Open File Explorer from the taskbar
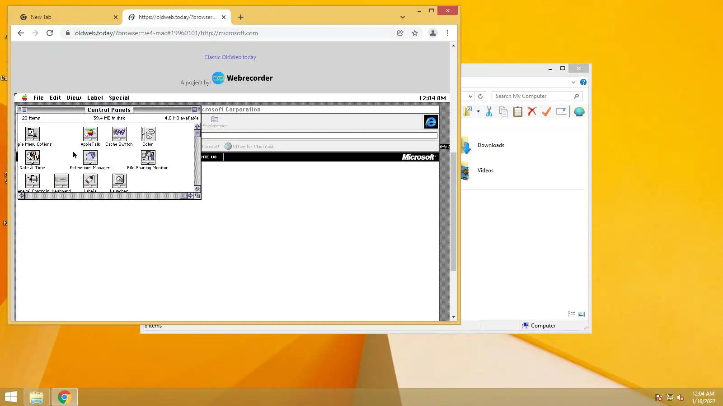This screenshot has height=406, width=723. [36, 397]
